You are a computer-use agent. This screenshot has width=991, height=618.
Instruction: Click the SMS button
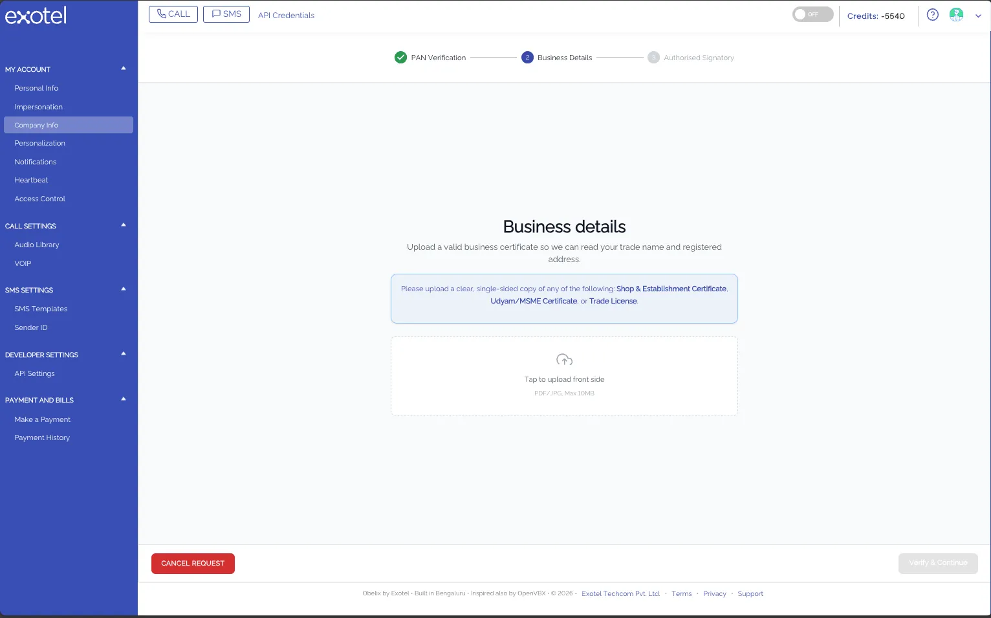pos(226,14)
